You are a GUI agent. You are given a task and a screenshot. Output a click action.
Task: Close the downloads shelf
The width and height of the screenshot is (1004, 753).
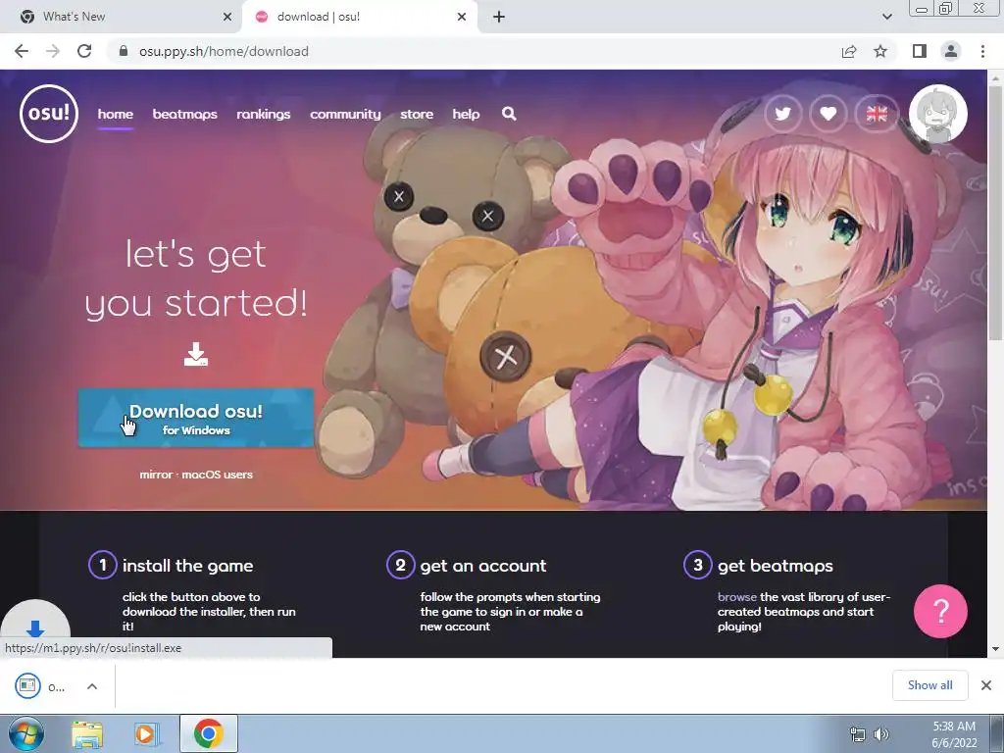point(986,685)
